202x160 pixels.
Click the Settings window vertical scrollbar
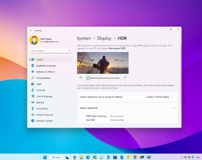[x=181, y=75]
